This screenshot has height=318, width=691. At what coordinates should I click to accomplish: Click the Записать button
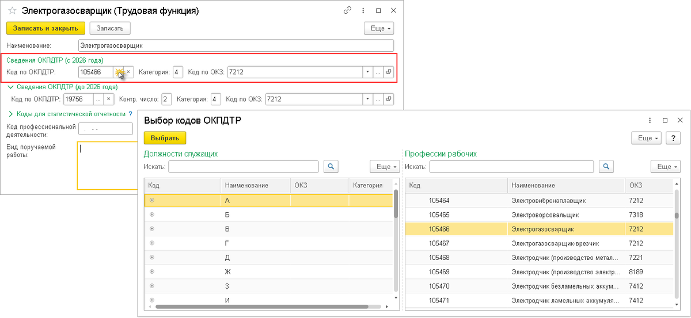pos(110,28)
